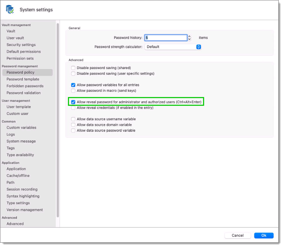Open Password strength calculator dropdown

pos(173,47)
